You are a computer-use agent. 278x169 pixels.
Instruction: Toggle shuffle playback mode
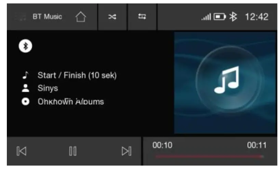click(x=112, y=17)
